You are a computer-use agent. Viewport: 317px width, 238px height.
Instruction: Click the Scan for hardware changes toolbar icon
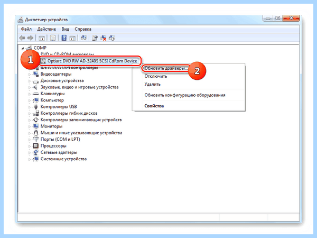[x=83, y=38]
